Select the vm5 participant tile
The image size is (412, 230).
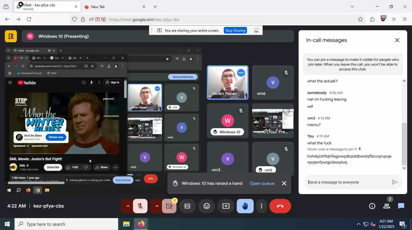[273, 159]
